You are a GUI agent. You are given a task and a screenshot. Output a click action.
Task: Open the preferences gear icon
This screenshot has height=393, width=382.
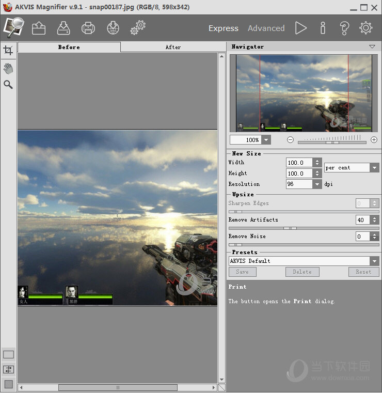365,27
